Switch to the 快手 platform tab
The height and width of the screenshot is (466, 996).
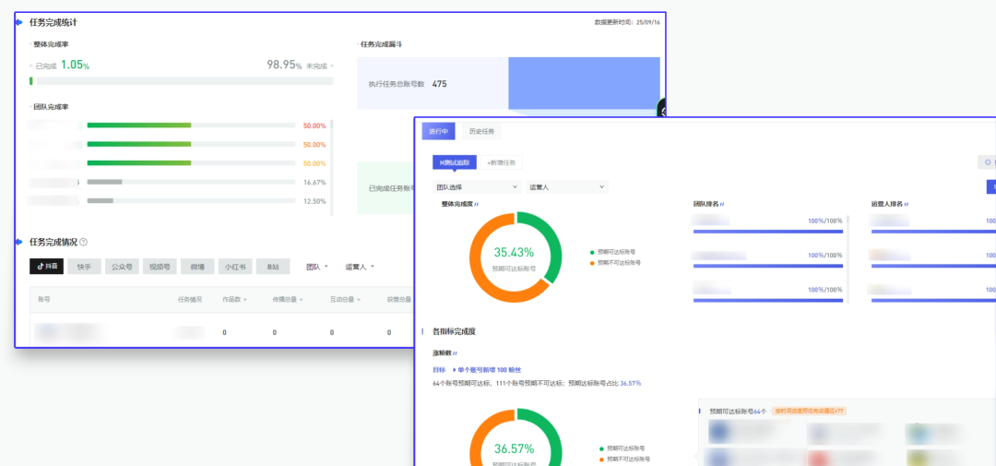click(x=85, y=267)
